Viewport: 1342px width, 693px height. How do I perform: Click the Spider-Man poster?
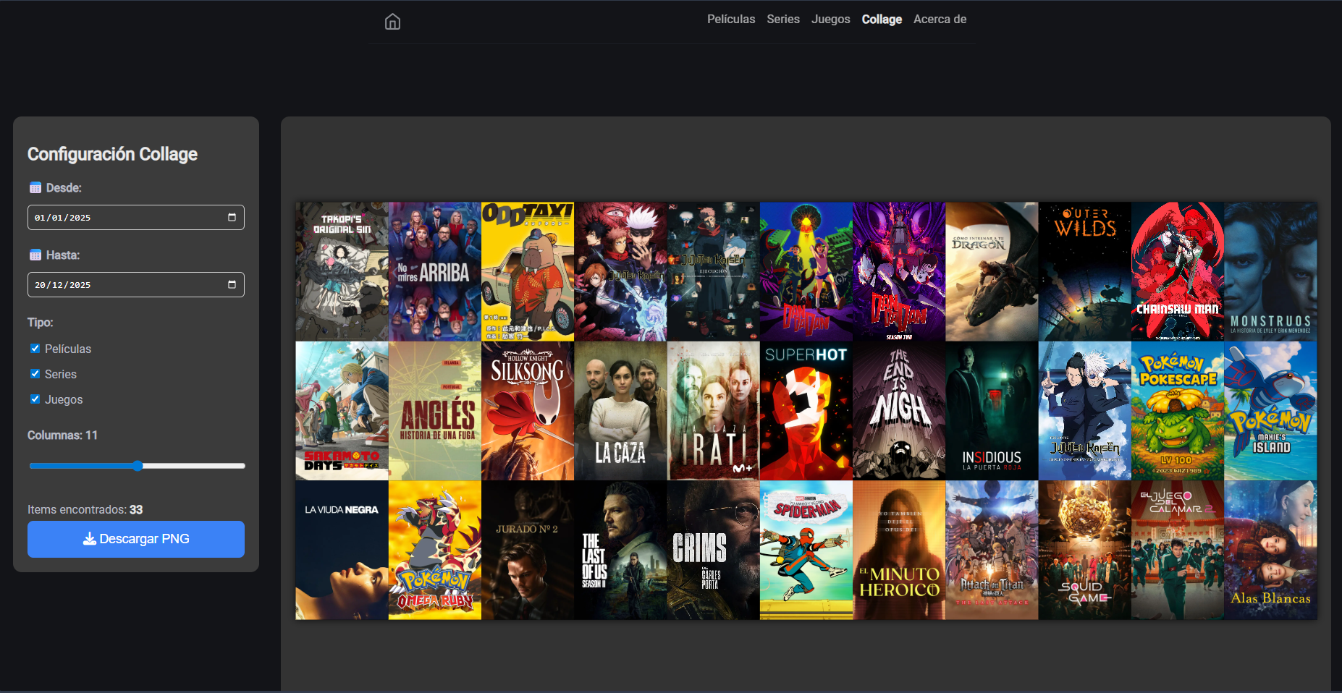(806, 550)
